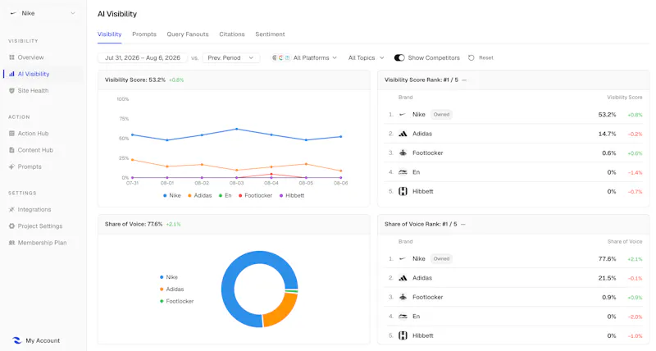Viewport: 656px width, 351px height.
Task: Click Hibbett logo in Share of Voice Rank table
Action: (x=403, y=335)
